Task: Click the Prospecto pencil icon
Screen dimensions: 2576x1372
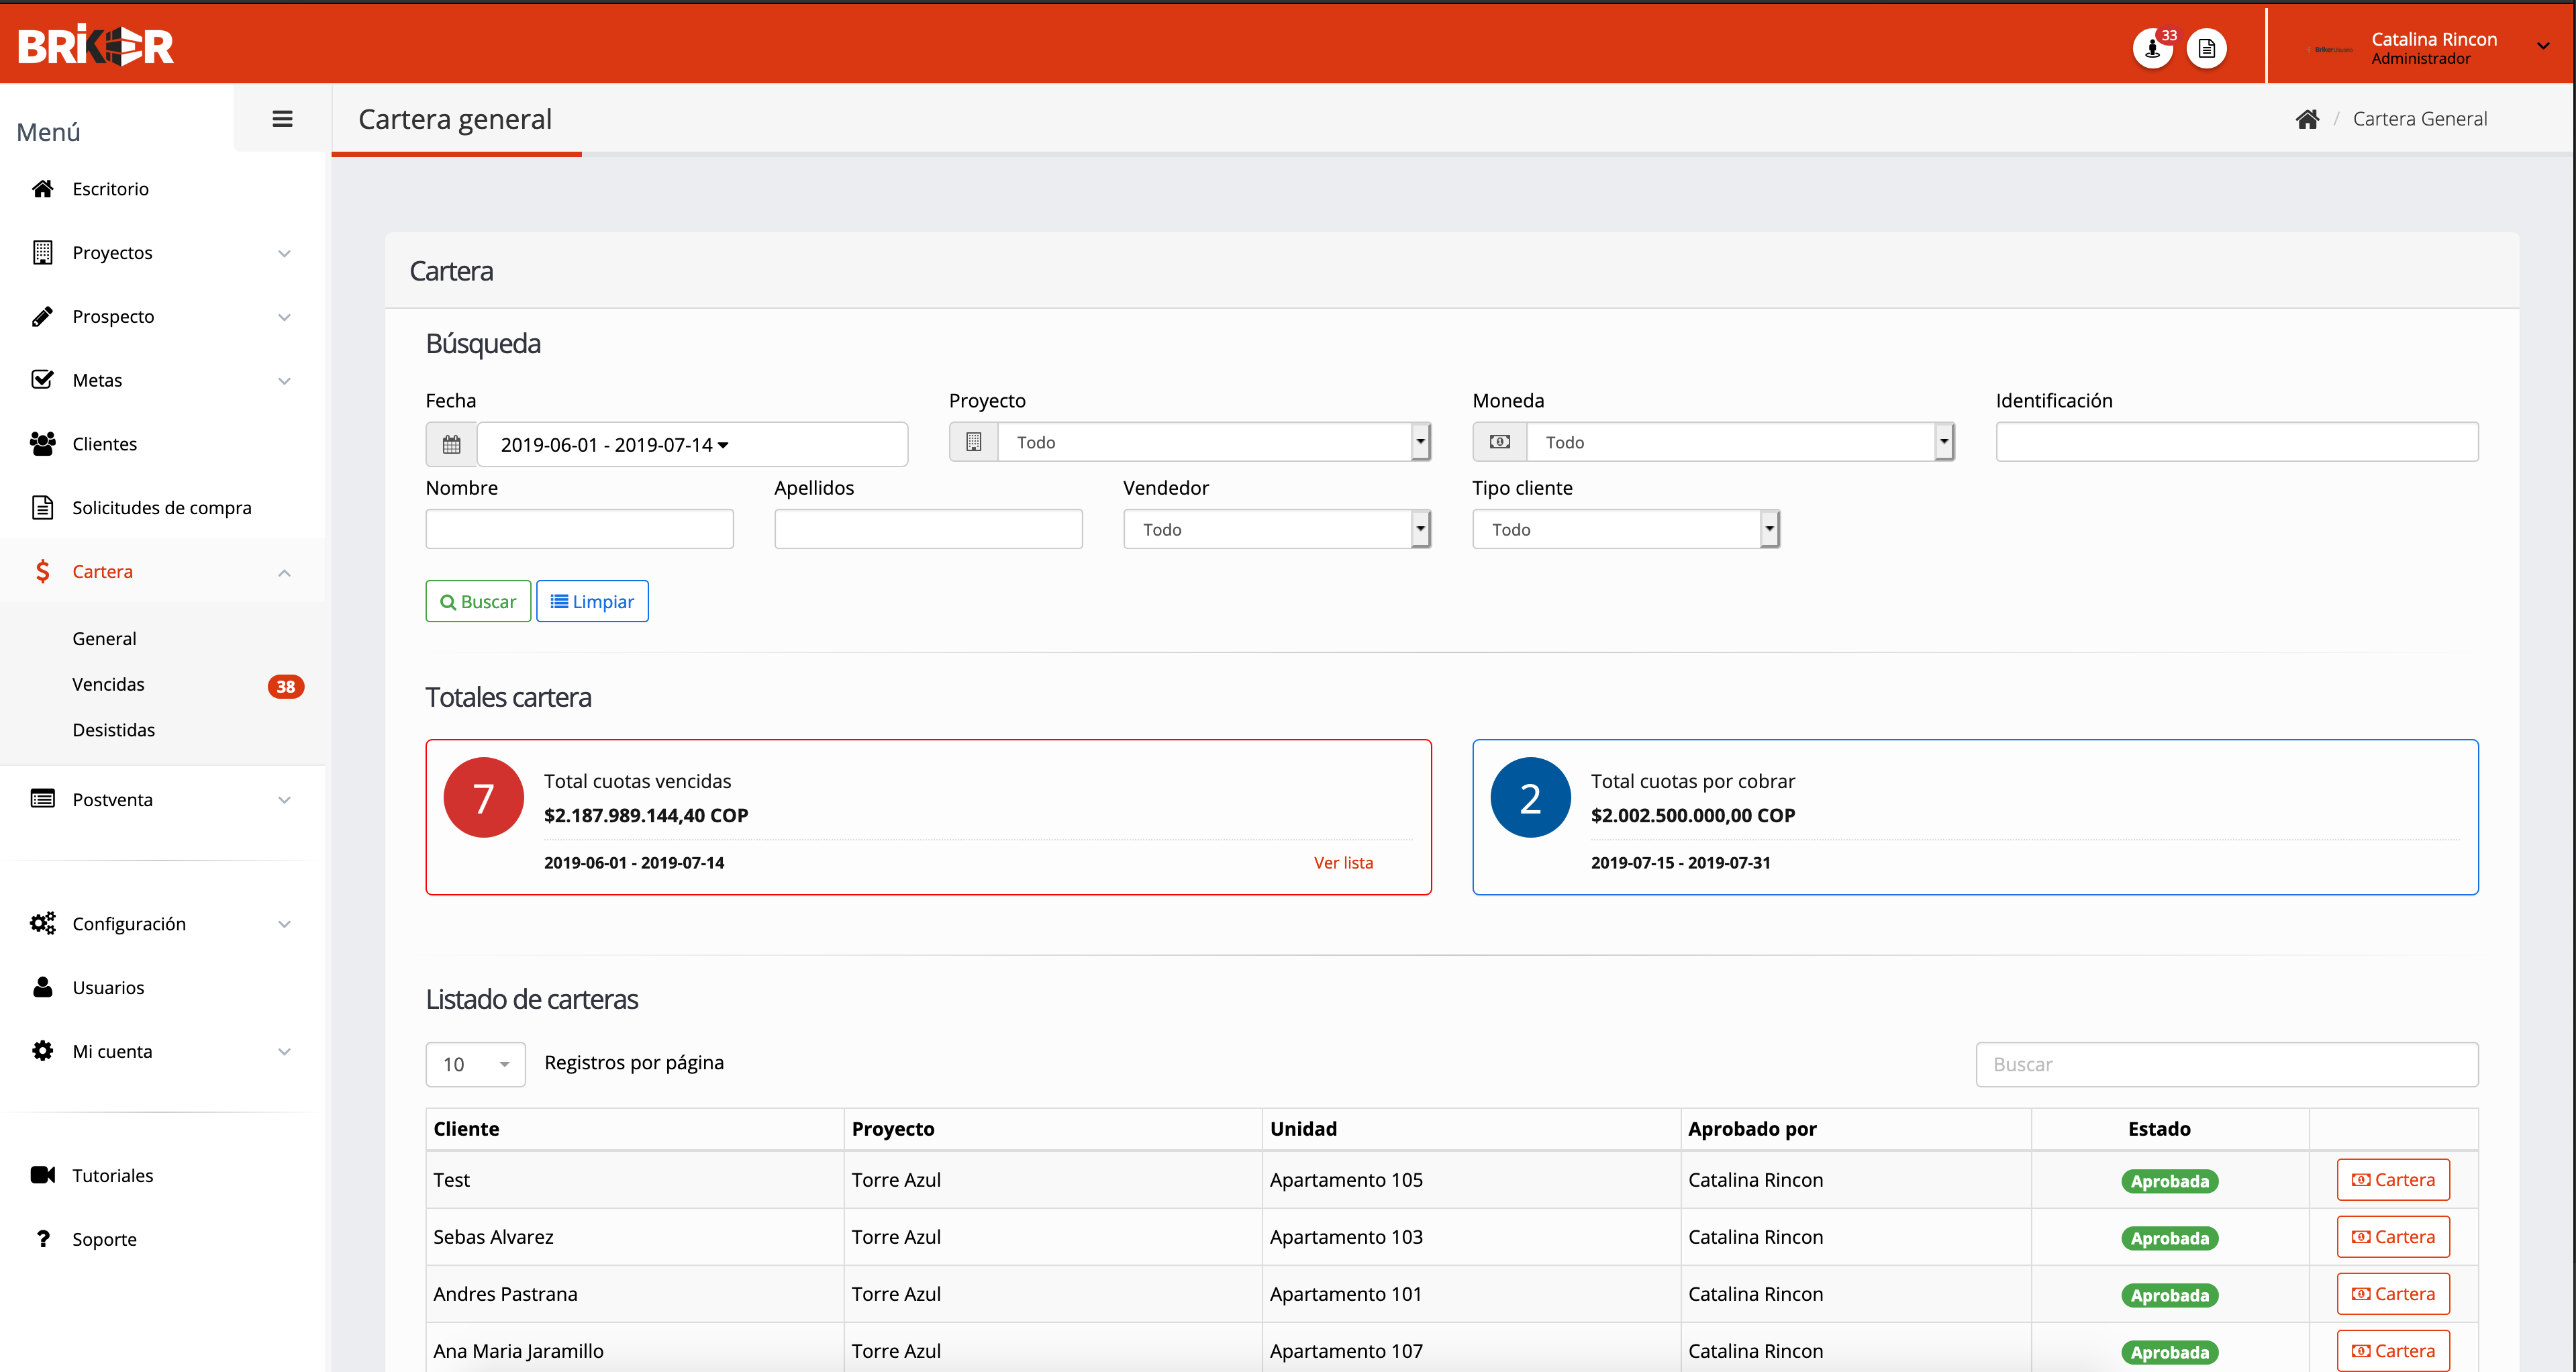Action: coord(42,316)
